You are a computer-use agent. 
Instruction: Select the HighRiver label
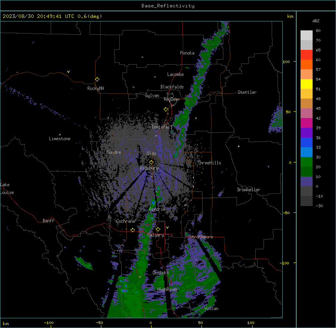(x=168, y=289)
